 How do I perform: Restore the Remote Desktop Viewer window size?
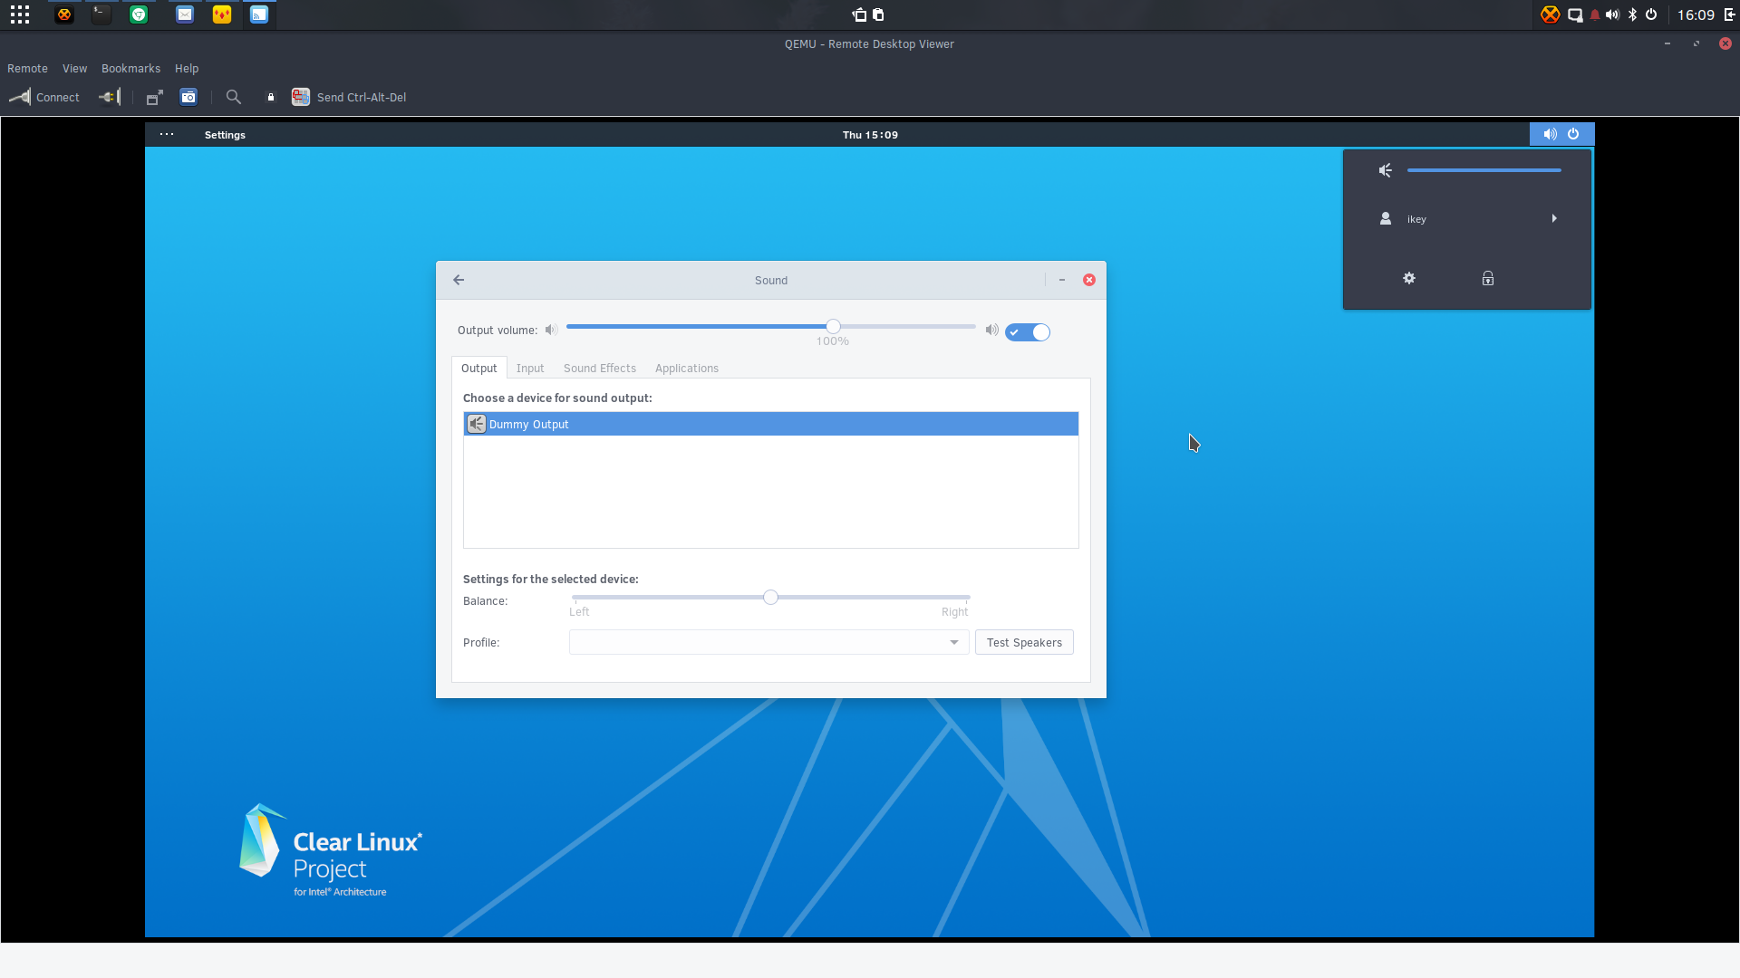[x=1696, y=43]
